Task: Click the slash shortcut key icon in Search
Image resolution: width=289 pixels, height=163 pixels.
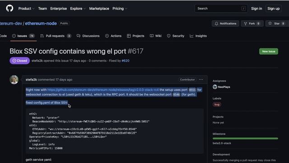Action: (243, 9)
